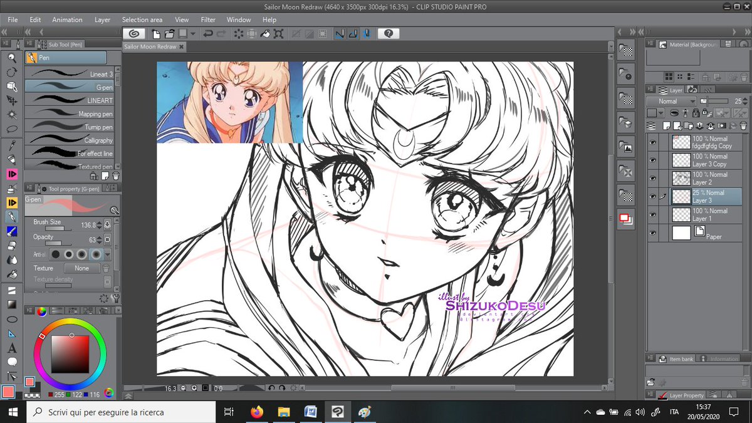The width and height of the screenshot is (752, 423).
Task: Select the Blend drop tool
Action: (x=11, y=260)
